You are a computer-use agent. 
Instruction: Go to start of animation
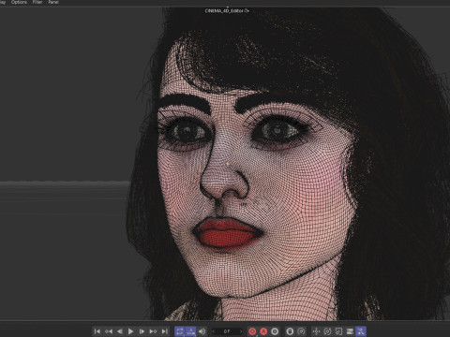point(97,331)
